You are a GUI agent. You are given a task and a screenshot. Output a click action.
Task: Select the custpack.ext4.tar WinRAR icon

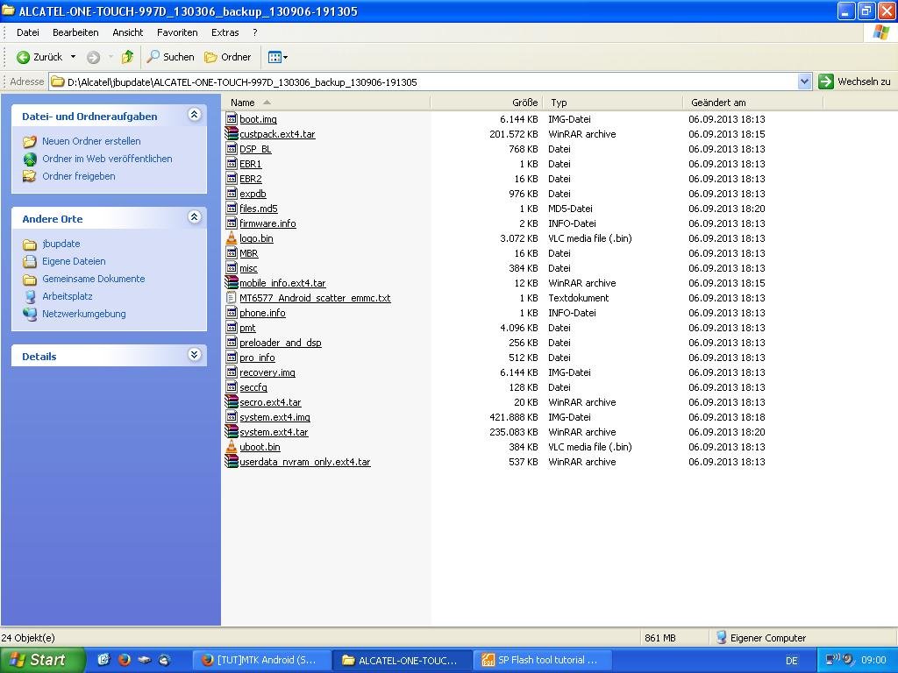(x=232, y=134)
